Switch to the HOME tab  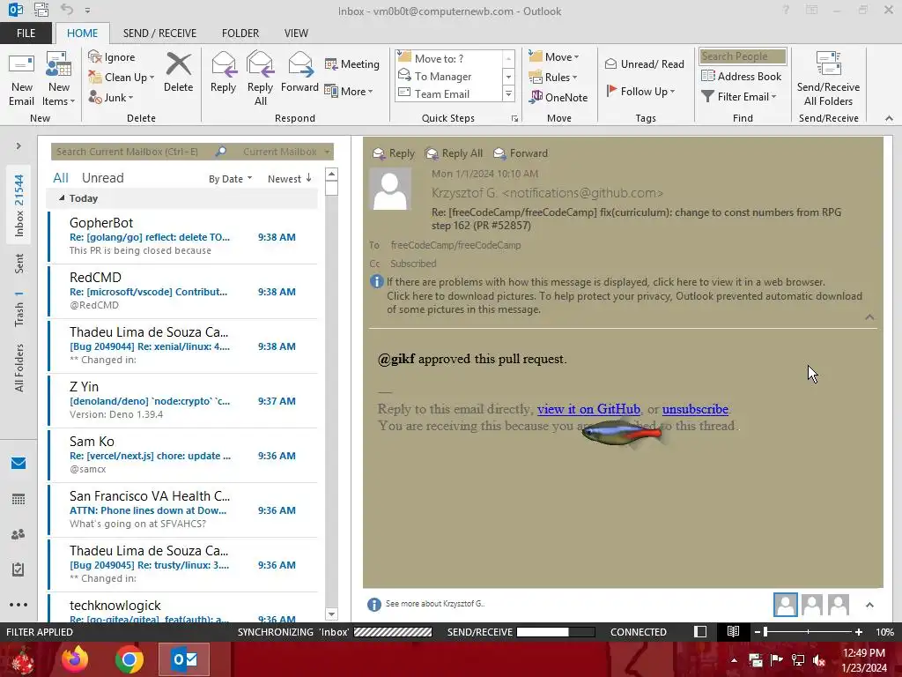82,33
